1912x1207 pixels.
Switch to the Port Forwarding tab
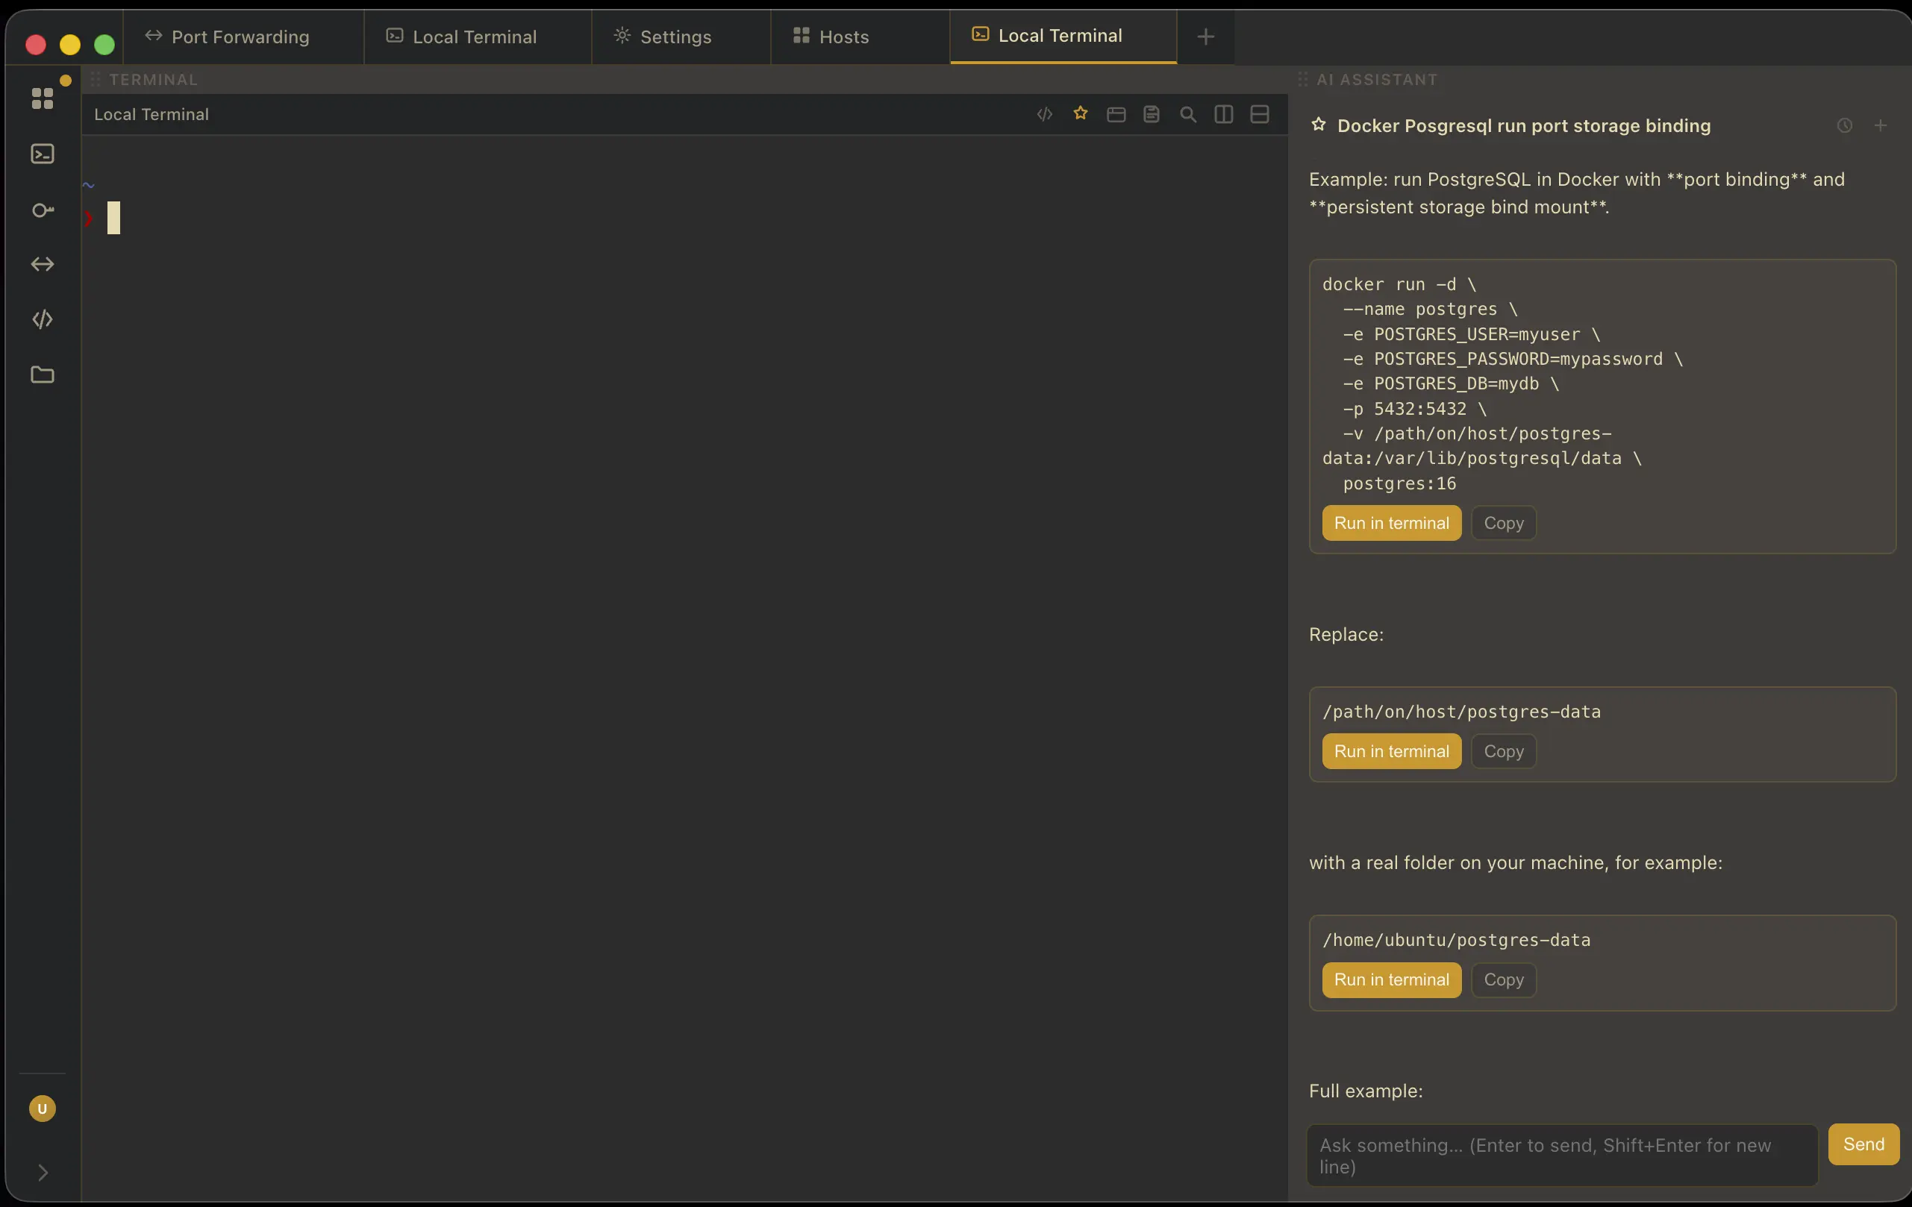[x=244, y=37]
